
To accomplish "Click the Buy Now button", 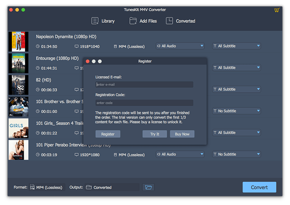I will 182,134.
